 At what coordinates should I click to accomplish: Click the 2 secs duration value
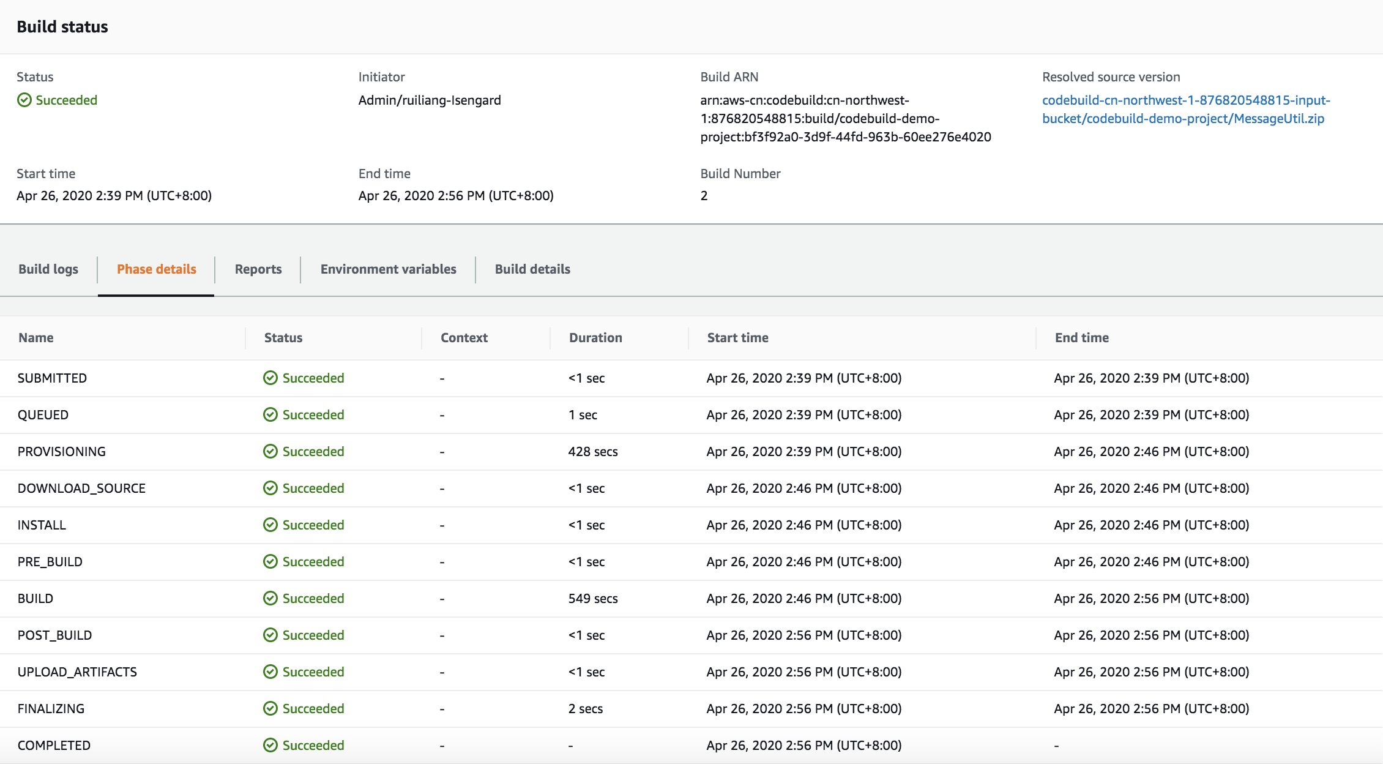click(586, 709)
